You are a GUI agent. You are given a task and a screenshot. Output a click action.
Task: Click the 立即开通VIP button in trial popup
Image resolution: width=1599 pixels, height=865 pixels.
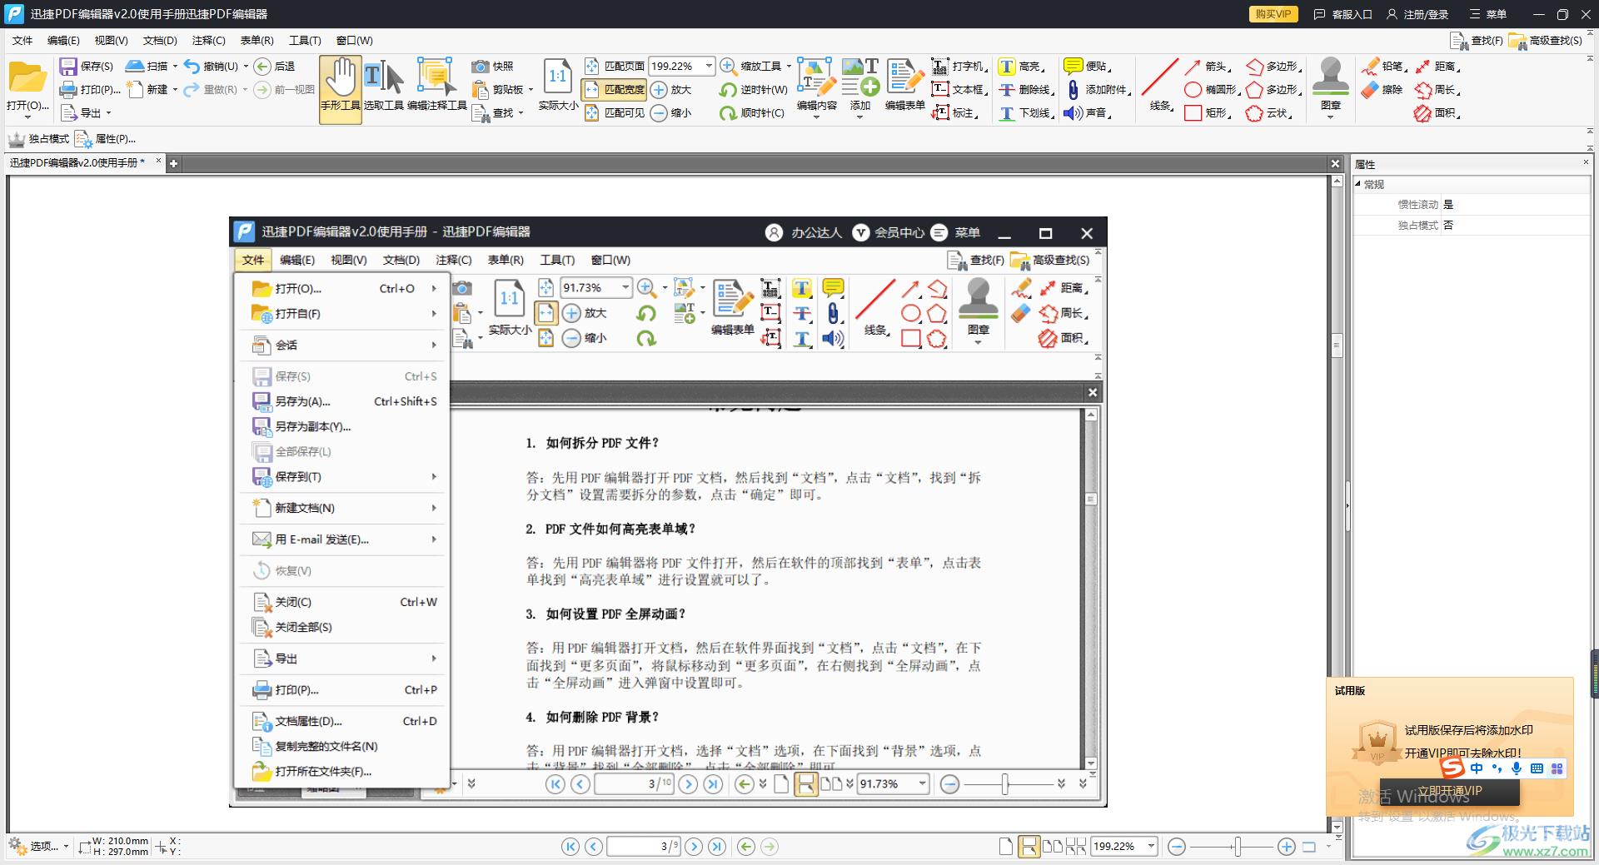[1449, 791]
